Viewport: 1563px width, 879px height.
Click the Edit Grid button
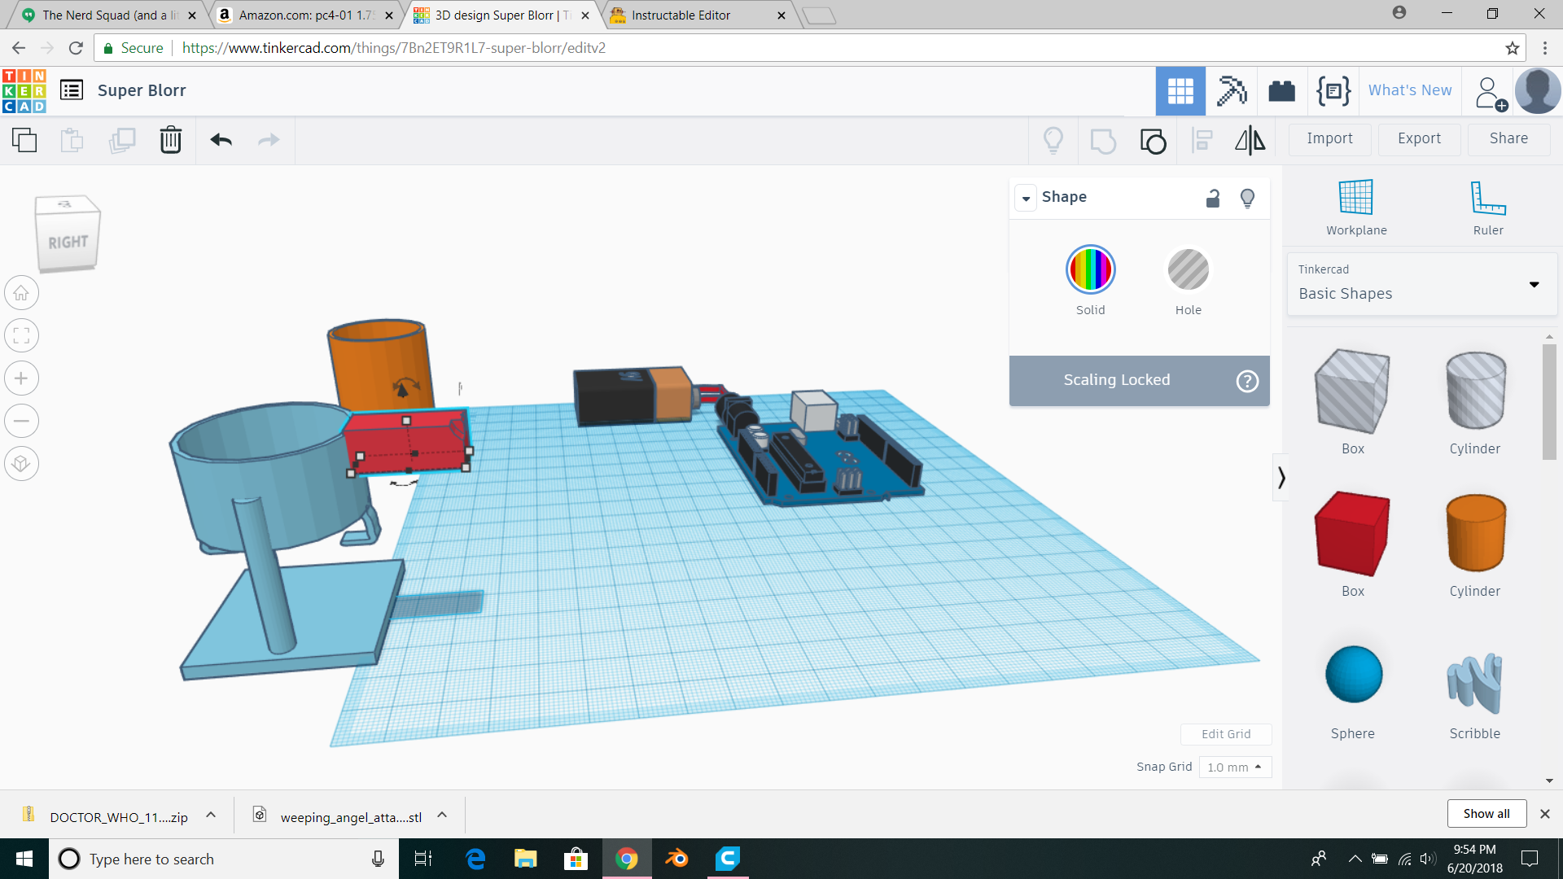coord(1226,734)
